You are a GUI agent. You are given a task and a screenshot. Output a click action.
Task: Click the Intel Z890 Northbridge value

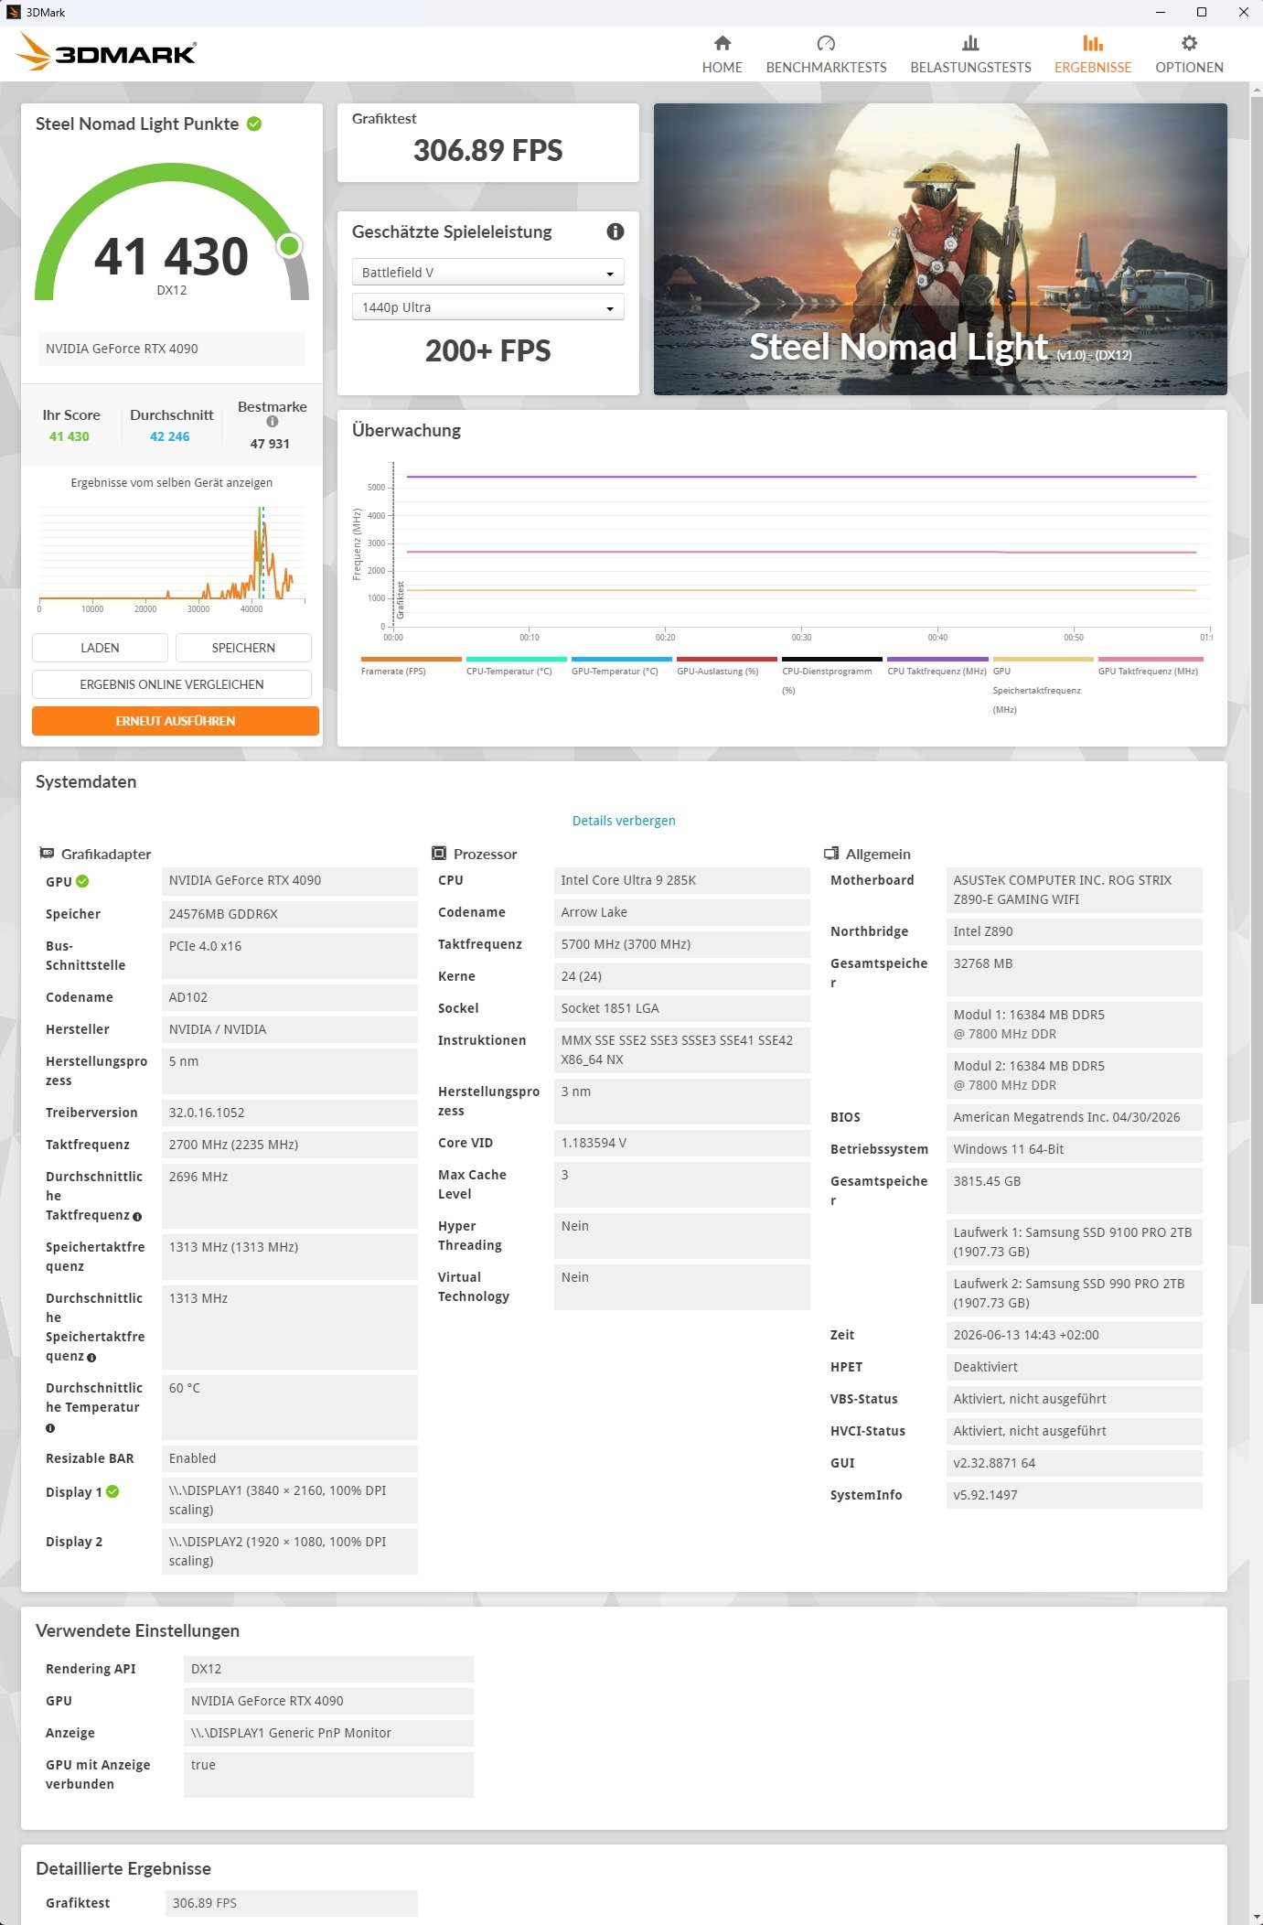coord(1075,931)
